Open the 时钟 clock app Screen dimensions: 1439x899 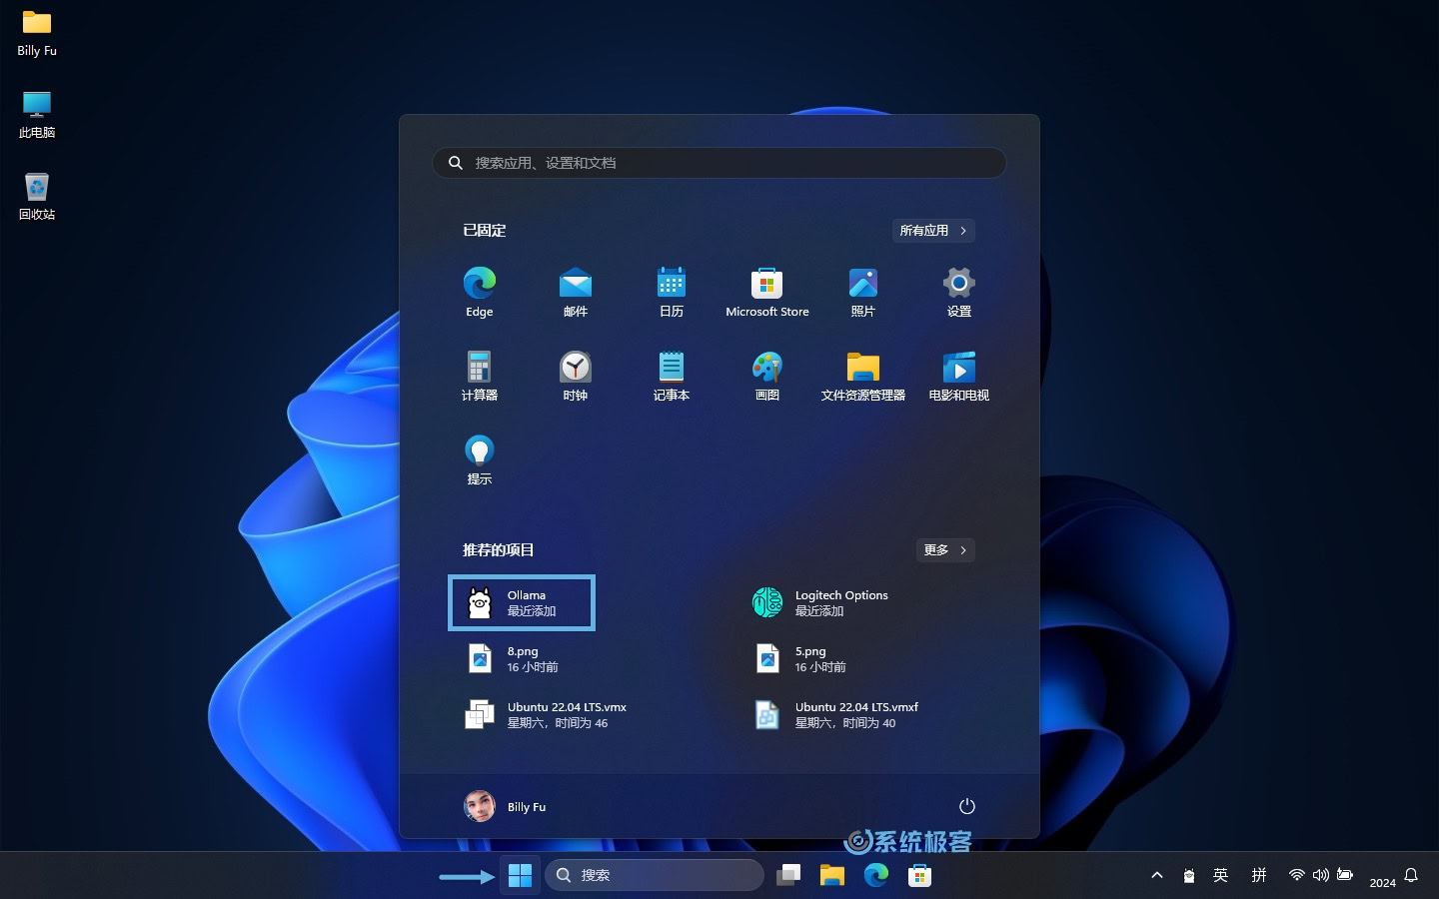tap(576, 376)
